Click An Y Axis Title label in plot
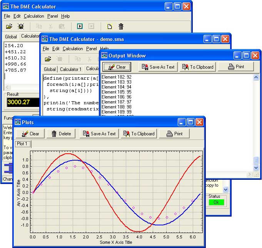The image size is (262, 248). (18, 193)
